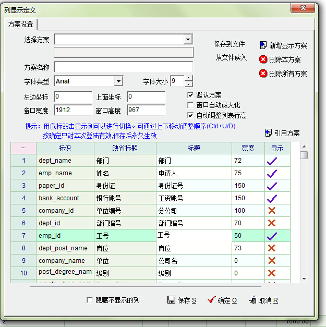
Task: Click the red 删除所有方案 delete icon
Action: [263, 74]
